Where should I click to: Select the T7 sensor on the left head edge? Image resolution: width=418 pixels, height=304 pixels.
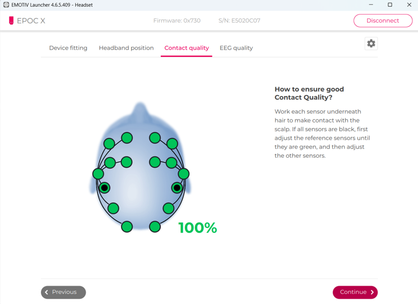pyautogui.click(x=98, y=174)
